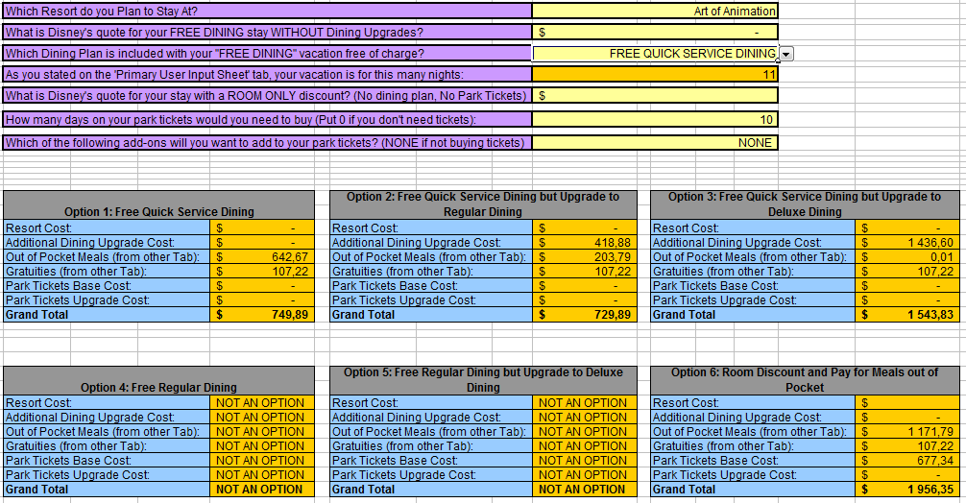This screenshot has height=503, width=966.
Task: Select the 'Option 1: Free Quick Service Dining' header
Action: tap(159, 205)
